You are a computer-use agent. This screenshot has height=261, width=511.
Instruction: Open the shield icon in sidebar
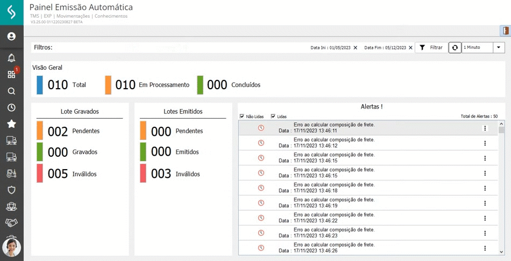(x=11, y=190)
